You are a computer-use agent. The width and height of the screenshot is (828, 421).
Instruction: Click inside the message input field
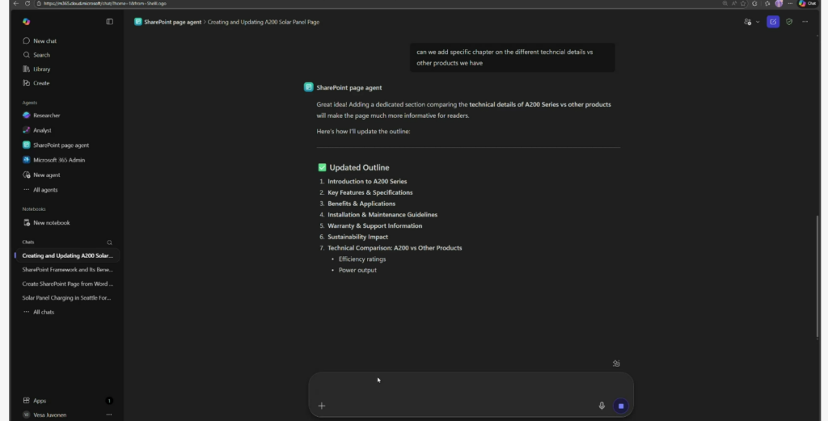click(469, 385)
